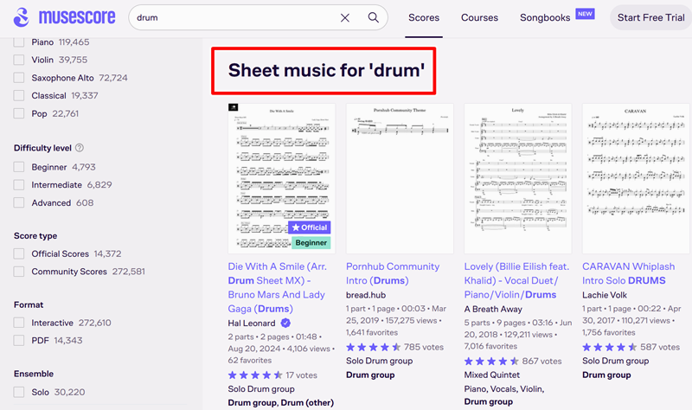Select the Beginner badge on Die With A Smile

click(311, 243)
